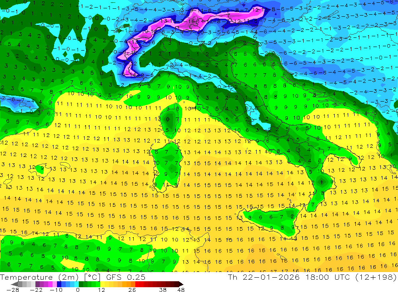The image size is (398, 292).
Task: Click the gray left arrow end of color bar
Action: click(14, 284)
